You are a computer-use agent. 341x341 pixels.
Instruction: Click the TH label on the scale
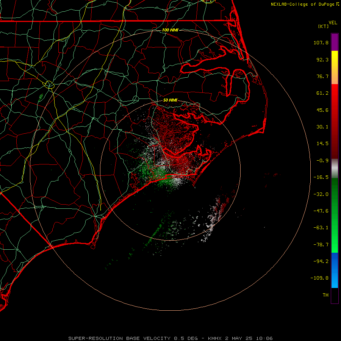(x=325, y=295)
